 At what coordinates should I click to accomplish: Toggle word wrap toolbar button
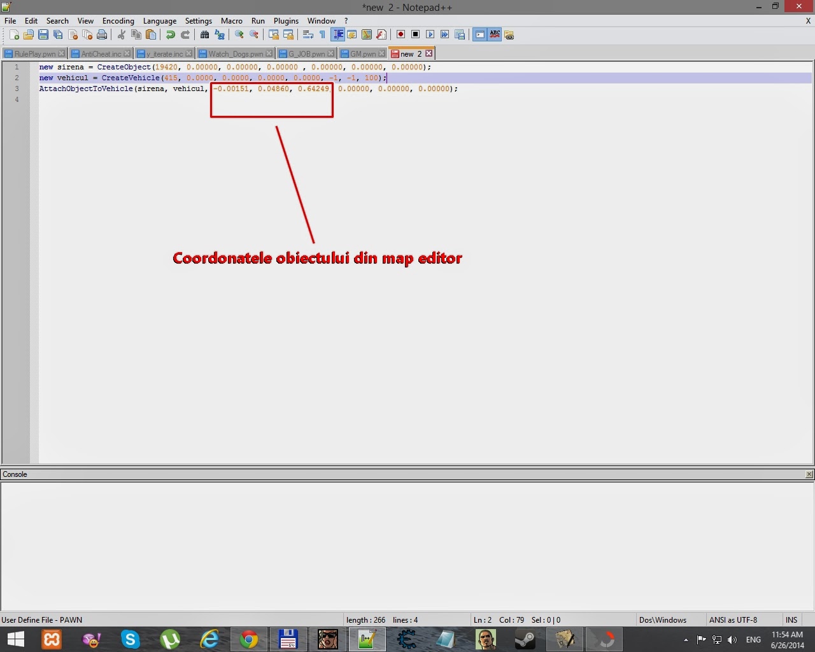coord(308,34)
